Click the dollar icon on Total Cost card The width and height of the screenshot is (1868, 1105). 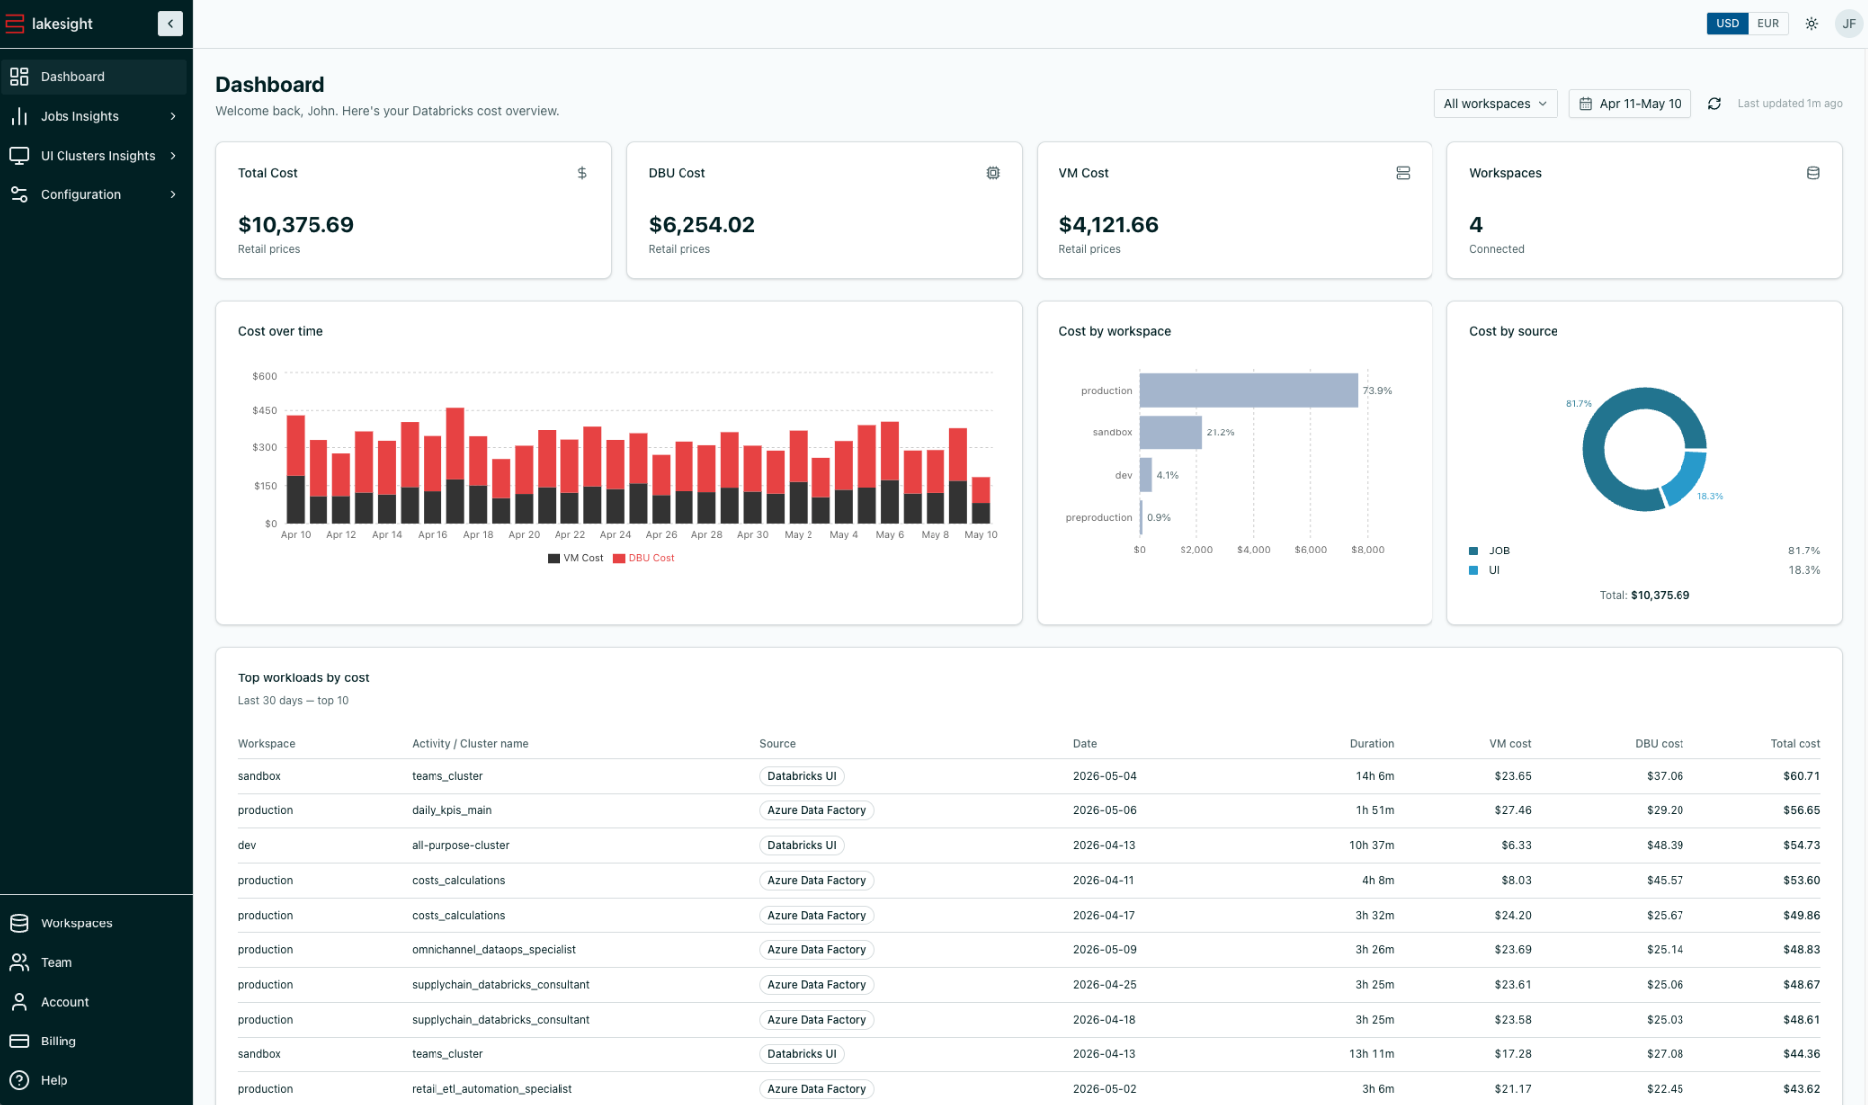click(x=582, y=173)
